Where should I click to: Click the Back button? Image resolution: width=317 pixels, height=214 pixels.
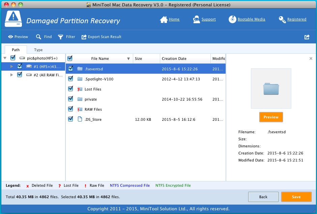[x=263, y=197]
